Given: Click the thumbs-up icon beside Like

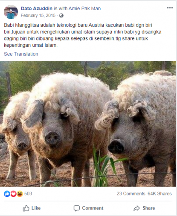Looking at the screenshot, I should pos(26,208).
